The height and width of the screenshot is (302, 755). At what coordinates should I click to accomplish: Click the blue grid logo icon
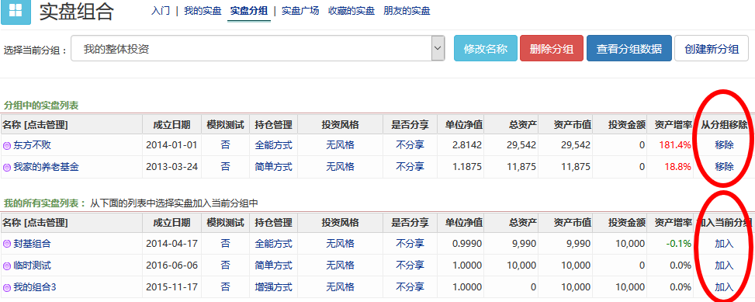click(x=16, y=12)
